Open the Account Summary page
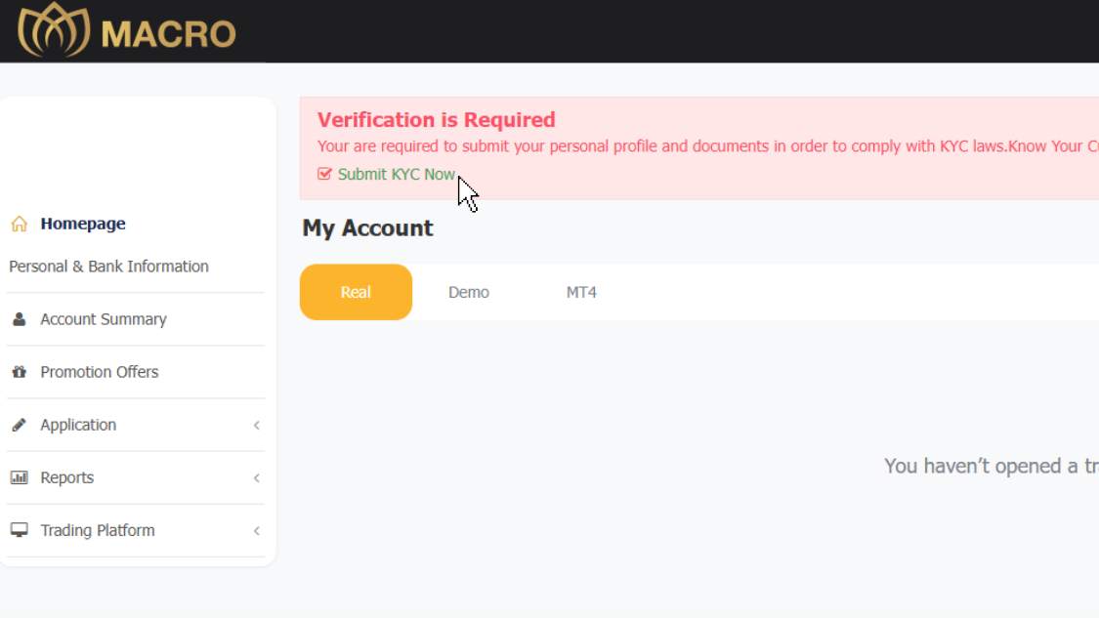 click(104, 318)
